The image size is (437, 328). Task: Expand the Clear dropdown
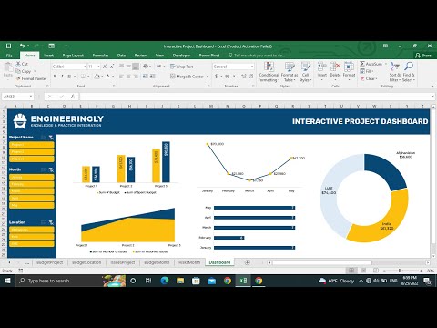point(376,78)
